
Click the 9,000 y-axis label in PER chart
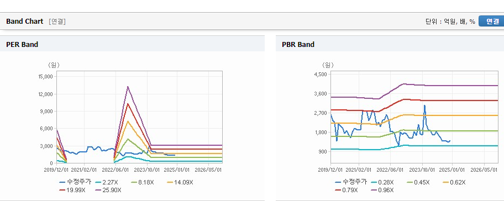point(46,111)
